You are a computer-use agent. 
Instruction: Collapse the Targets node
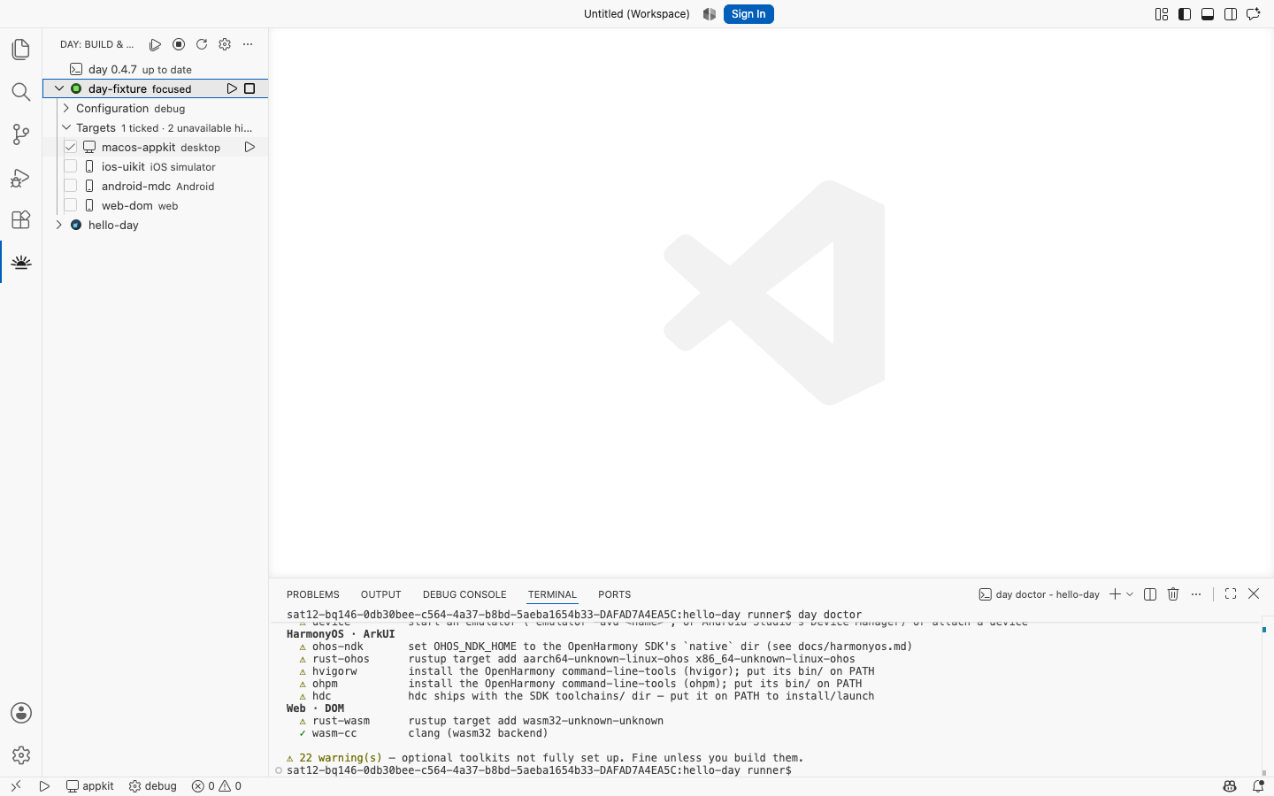pos(66,127)
